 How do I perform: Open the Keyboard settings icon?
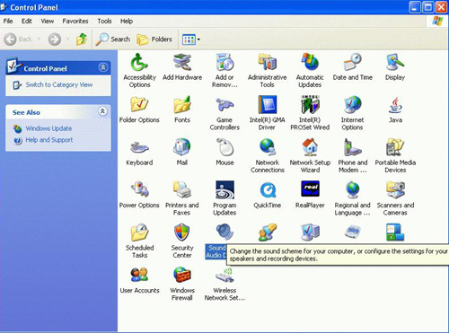point(139,147)
